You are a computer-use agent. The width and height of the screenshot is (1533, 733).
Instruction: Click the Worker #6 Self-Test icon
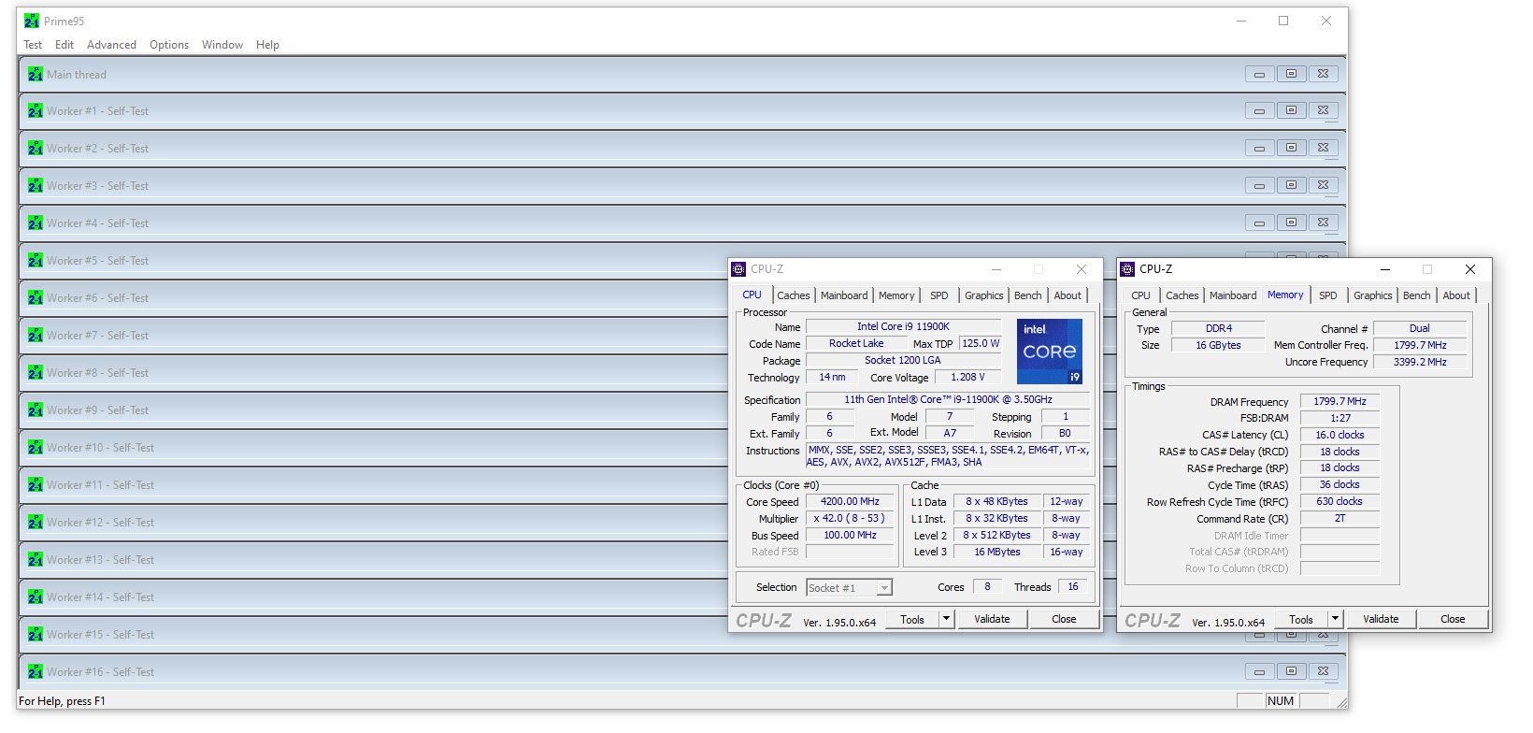point(36,297)
